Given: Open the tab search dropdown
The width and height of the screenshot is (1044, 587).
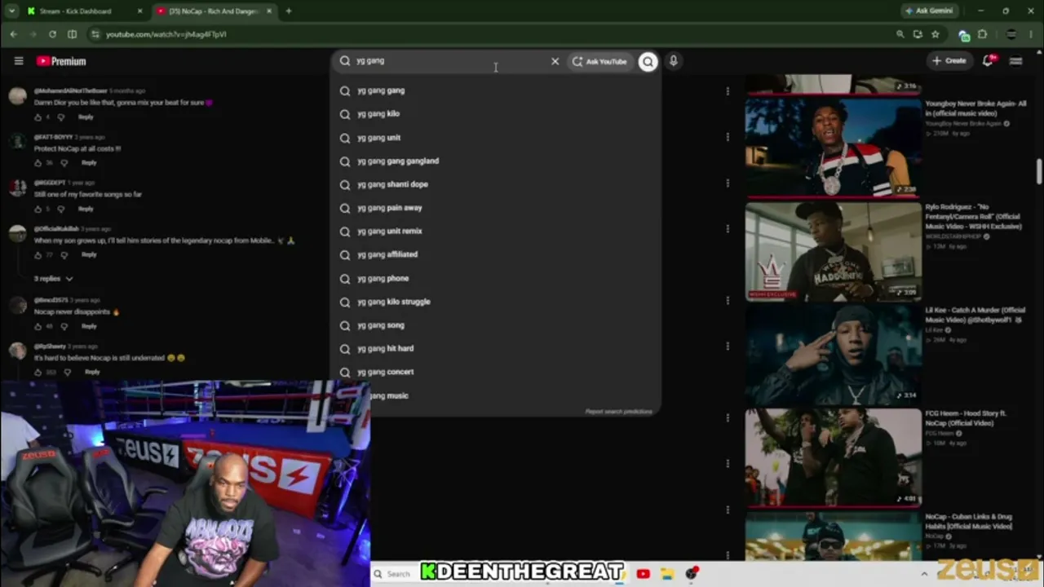Looking at the screenshot, I should 11,11.
